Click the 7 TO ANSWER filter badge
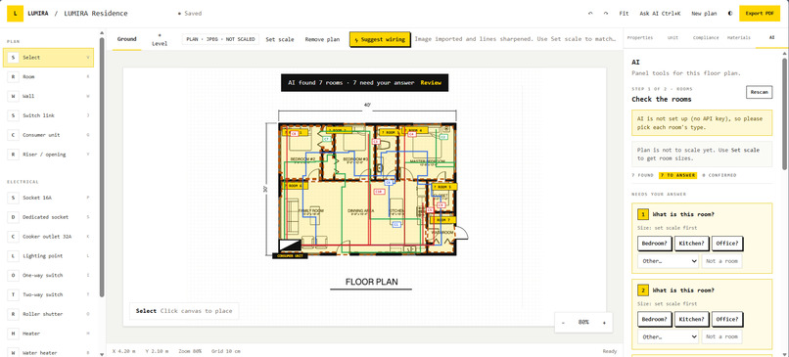789x357 pixels. coord(677,175)
